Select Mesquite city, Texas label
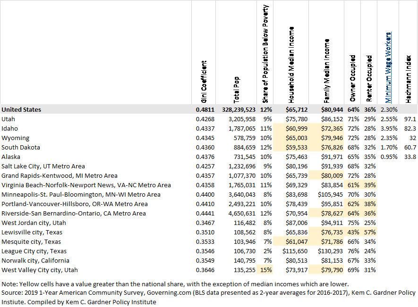The height and width of the screenshot is (307, 418). [x=31, y=242]
